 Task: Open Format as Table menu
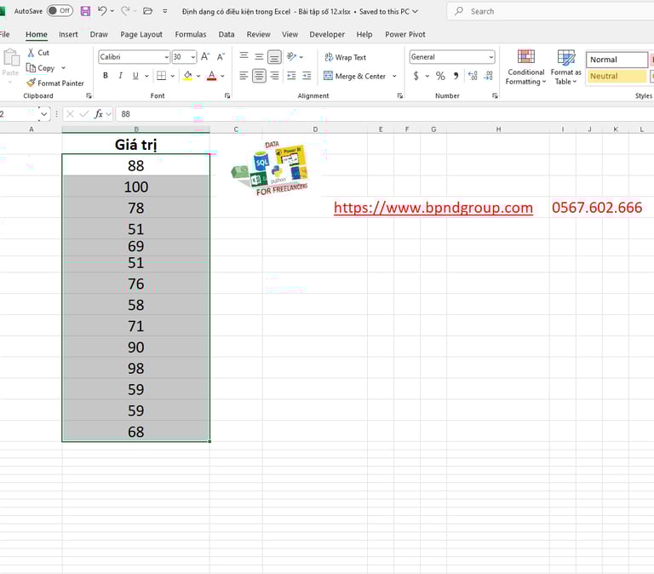[565, 67]
